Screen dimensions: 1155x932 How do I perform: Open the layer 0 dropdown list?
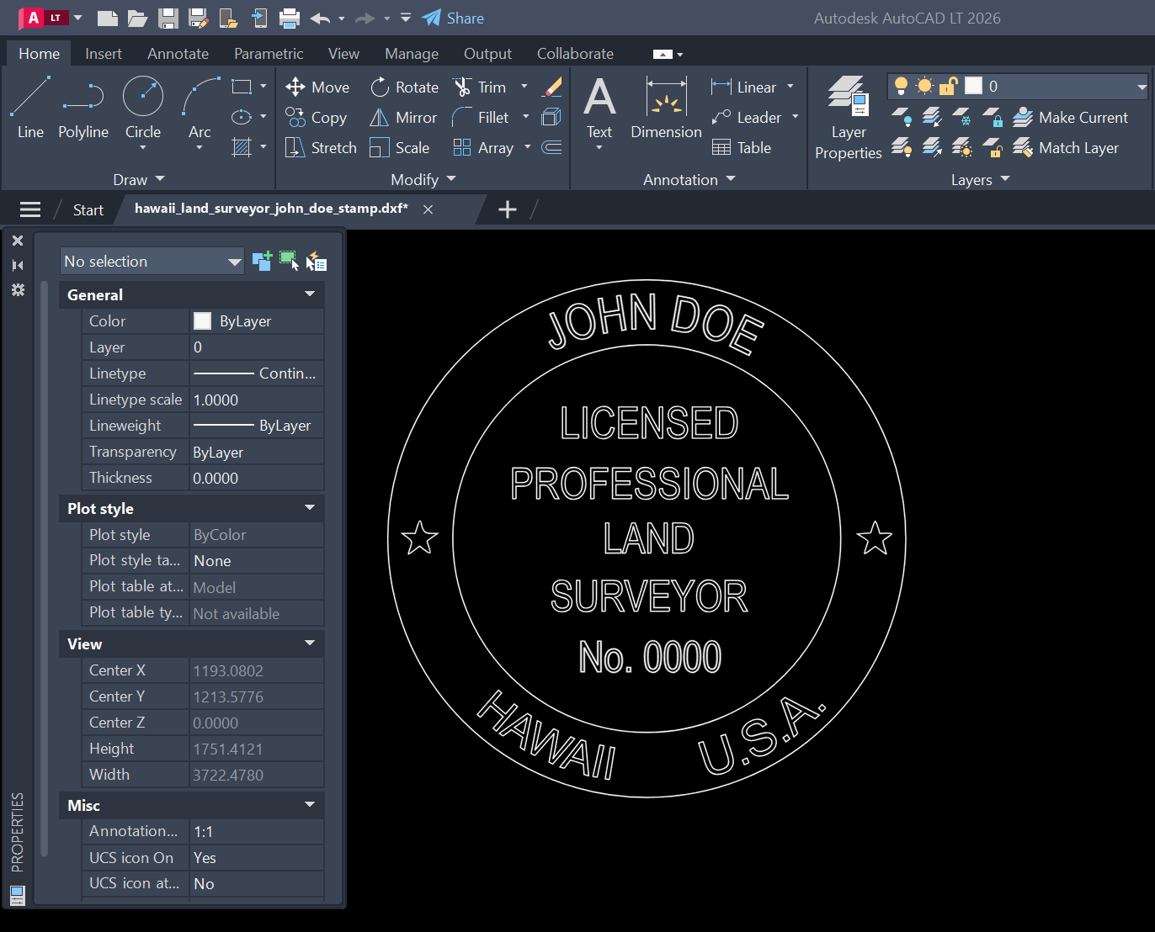click(x=1142, y=86)
